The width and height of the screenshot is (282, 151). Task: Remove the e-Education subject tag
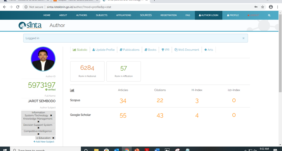[53, 138]
